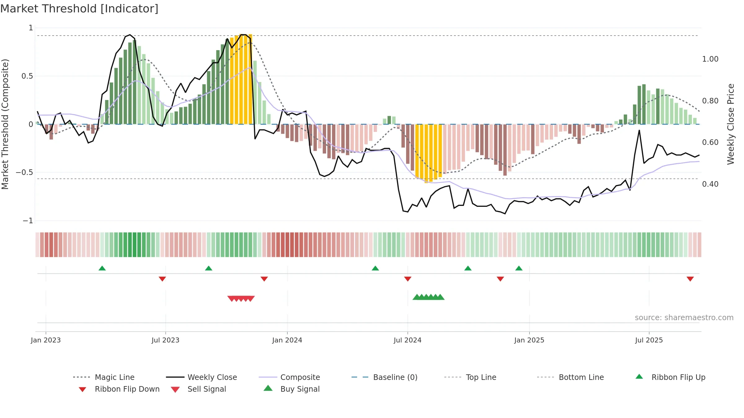Click the Ribbon Flip Up marker after Jul 2023
The width and height of the screenshot is (744, 418).
209,268
